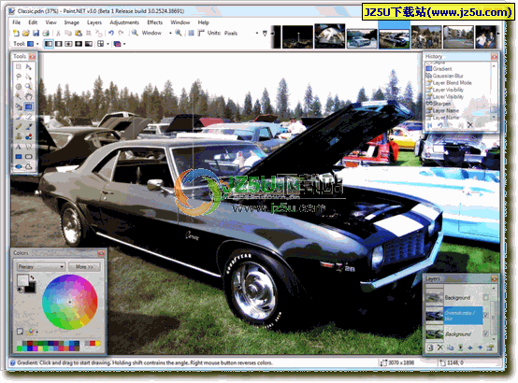
Task: Pick a hue on the color wheel
Action: [70, 302]
